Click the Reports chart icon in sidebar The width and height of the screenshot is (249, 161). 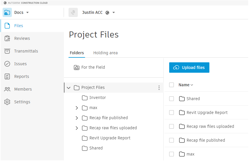coord(7,76)
